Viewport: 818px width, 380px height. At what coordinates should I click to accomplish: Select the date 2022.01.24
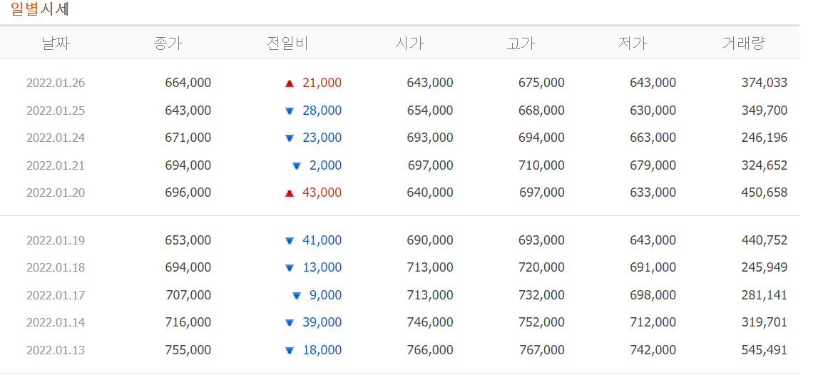coord(56,138)
